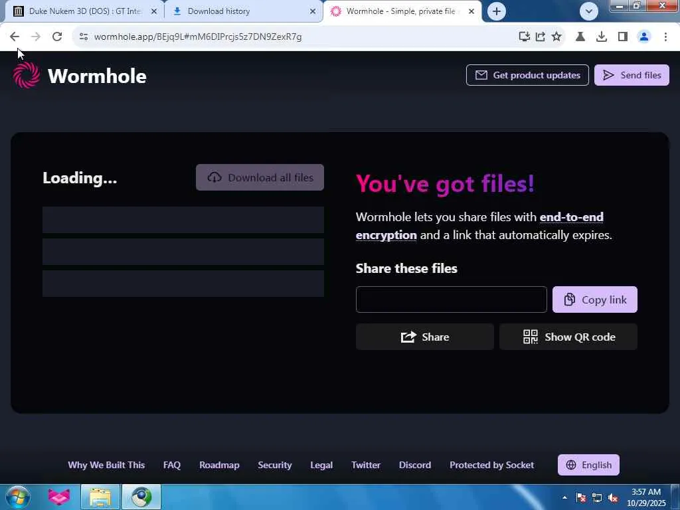Bookmark this page with star icon

(556, 37)
